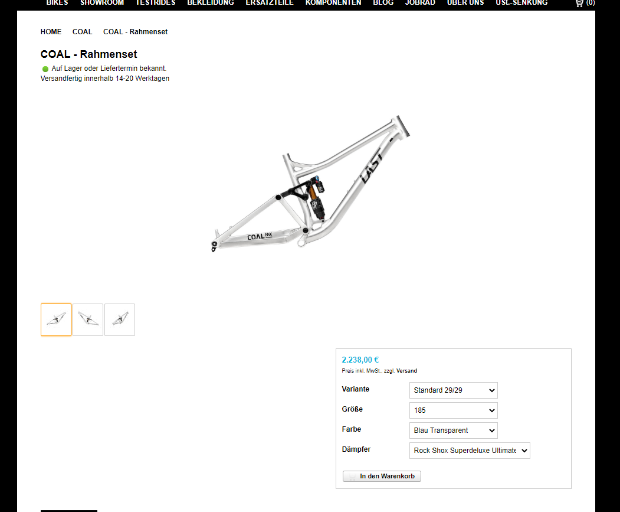The height and width of the screenshot is (512, 620).
Task: Select the third frame thumbnail
Action: (x=120, y=319)
